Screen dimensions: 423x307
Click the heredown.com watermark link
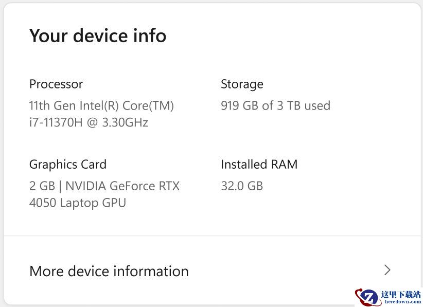pos(402,302)
